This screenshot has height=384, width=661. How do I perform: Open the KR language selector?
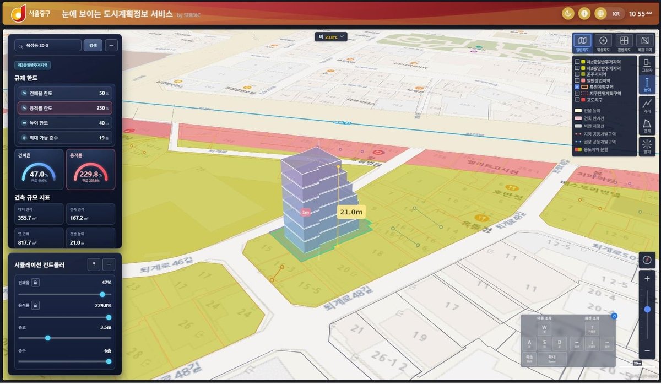[x=609, y=14]
